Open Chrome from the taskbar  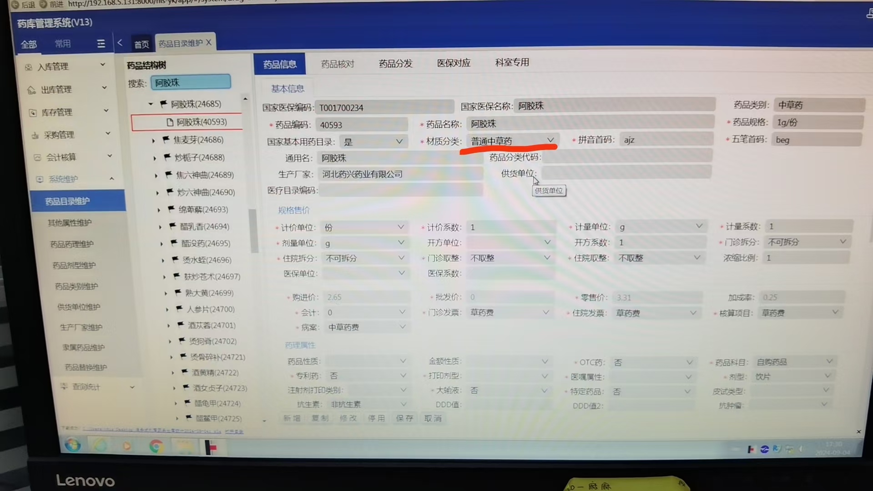pyautogui.click(x=156, y=446)
